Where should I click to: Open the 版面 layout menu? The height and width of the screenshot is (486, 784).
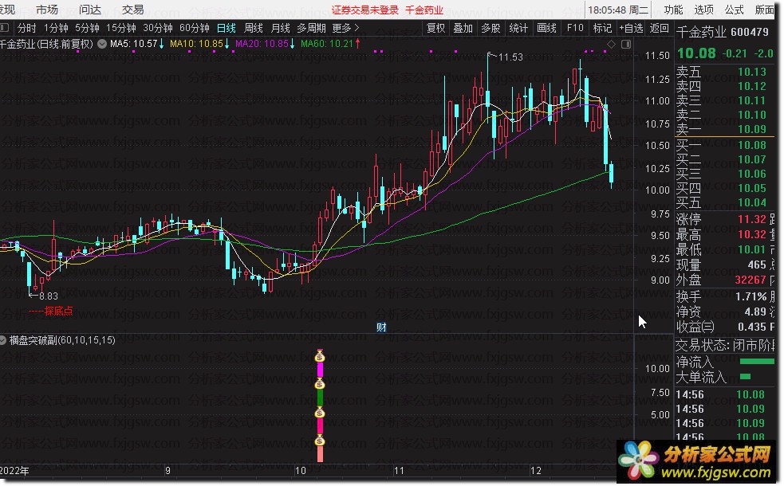coord(765,10)
